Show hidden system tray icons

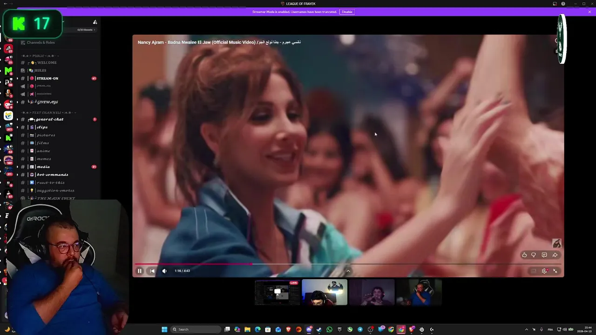pyautogui.click(x=527, y=329)
